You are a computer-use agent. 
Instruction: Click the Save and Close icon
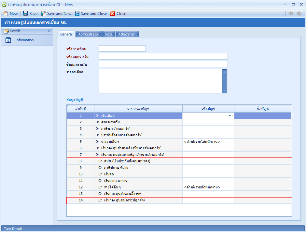click(x=77, y=14)
